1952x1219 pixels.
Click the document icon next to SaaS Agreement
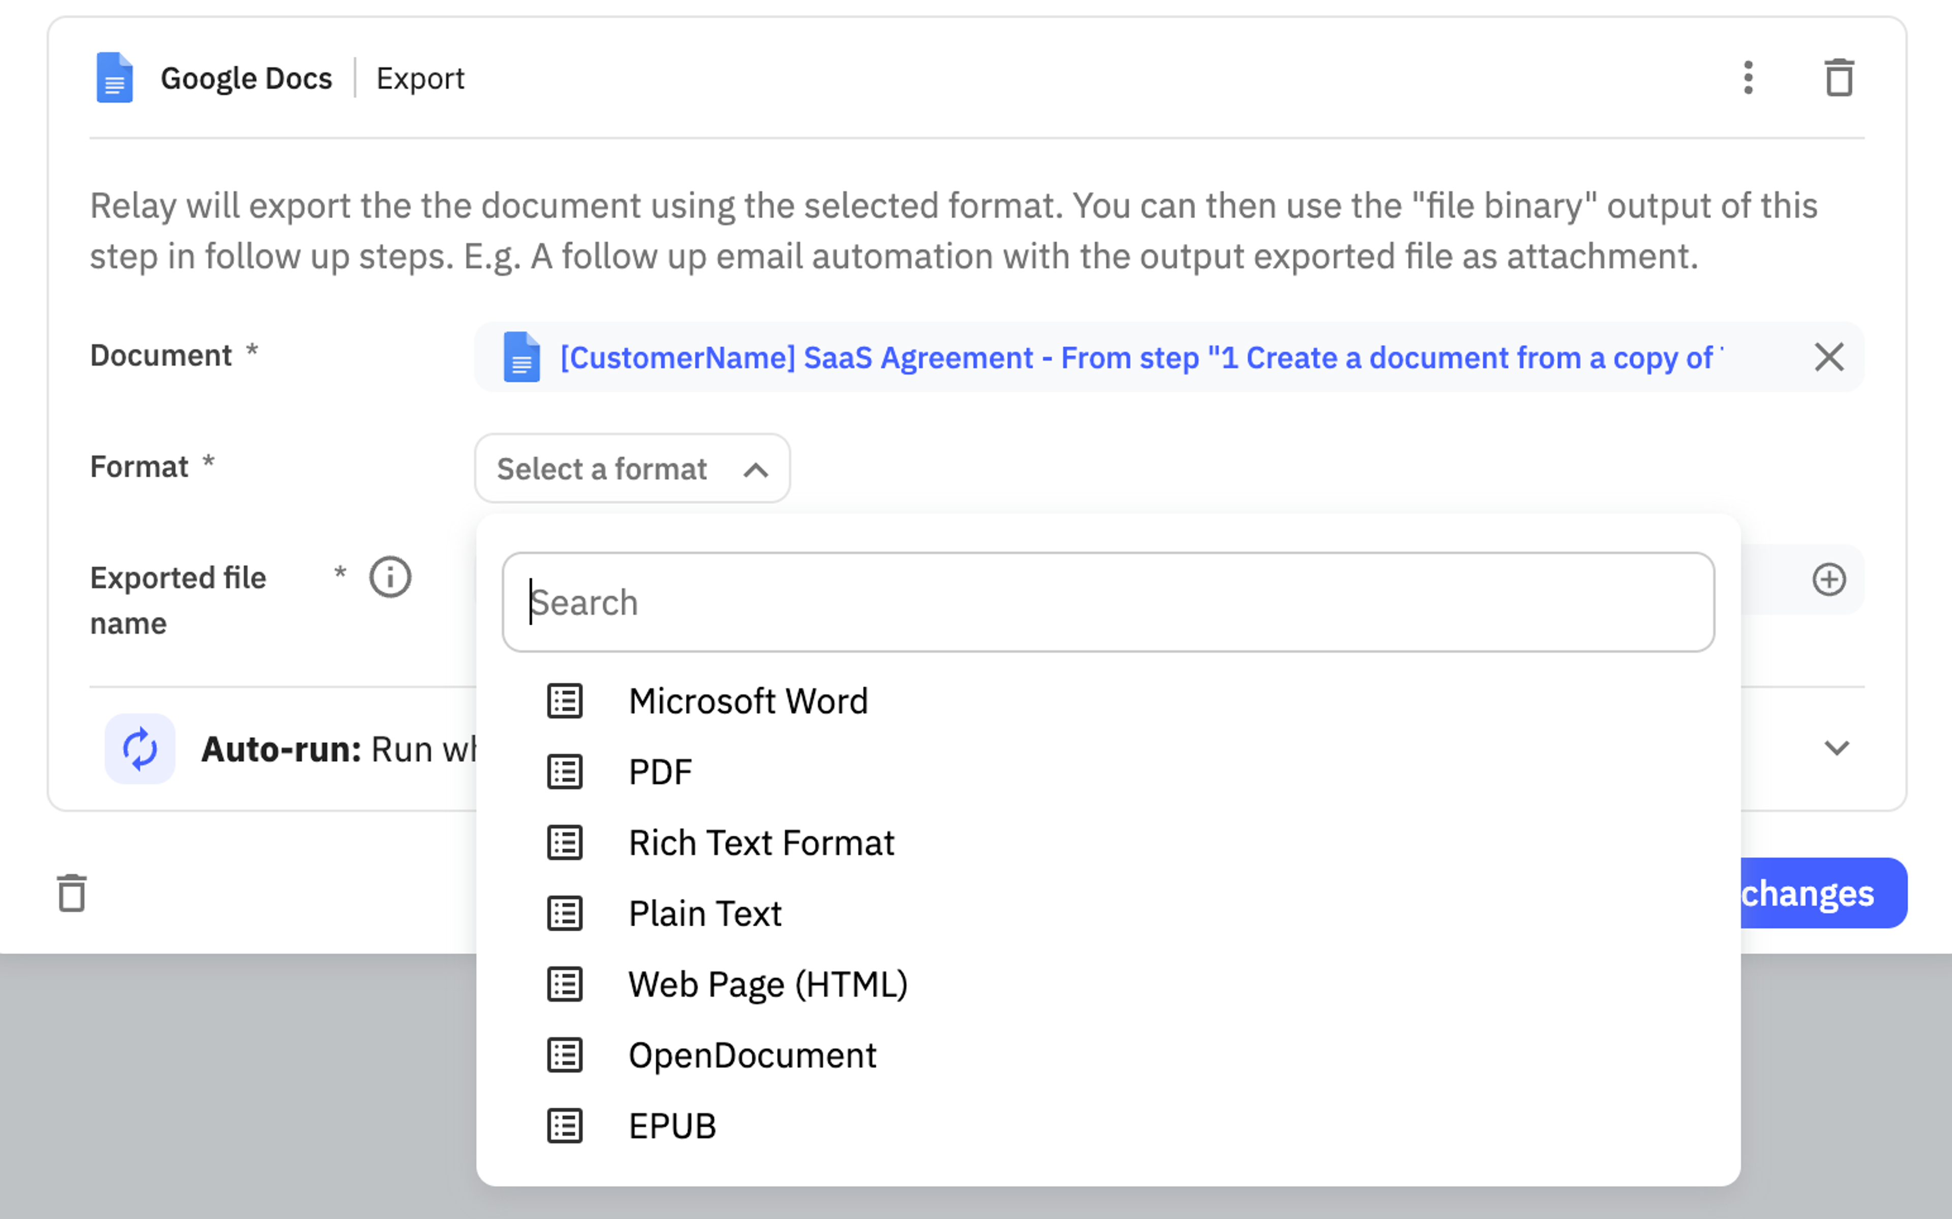point(522,356)
